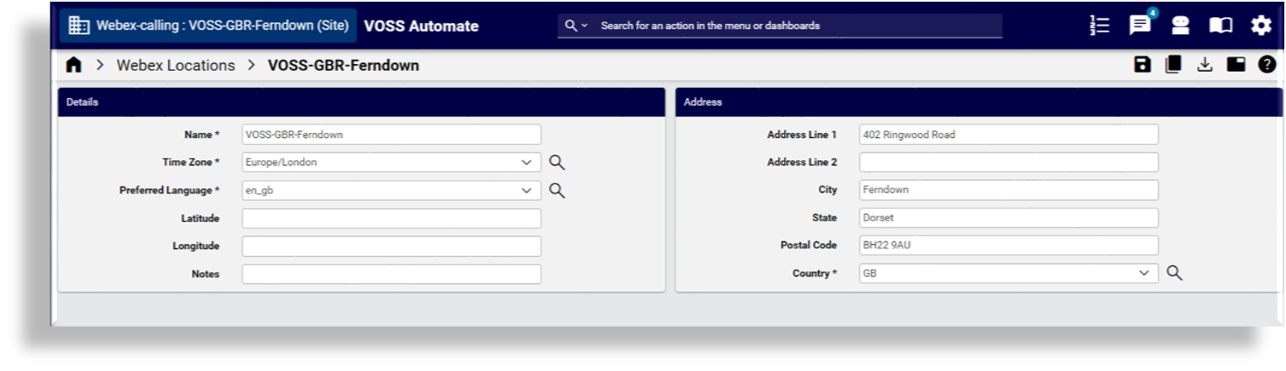This screenshot has width=1286, height=371.
Task: Open the settings gear icon
Action: pos(1261,26)
